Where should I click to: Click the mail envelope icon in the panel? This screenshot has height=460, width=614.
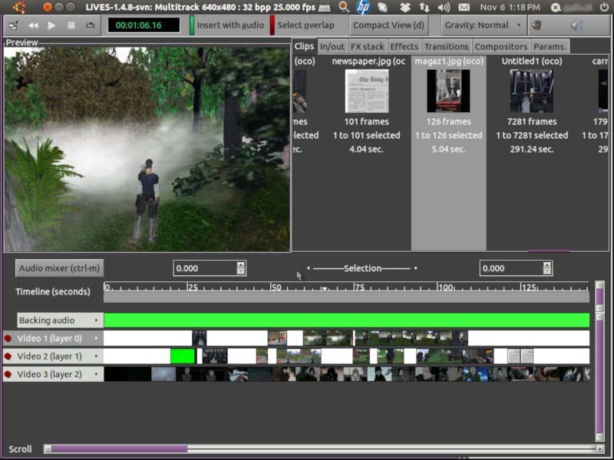click(464, 8)
